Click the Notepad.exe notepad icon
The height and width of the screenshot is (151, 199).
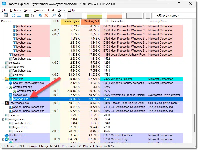(x=11, y=99)
